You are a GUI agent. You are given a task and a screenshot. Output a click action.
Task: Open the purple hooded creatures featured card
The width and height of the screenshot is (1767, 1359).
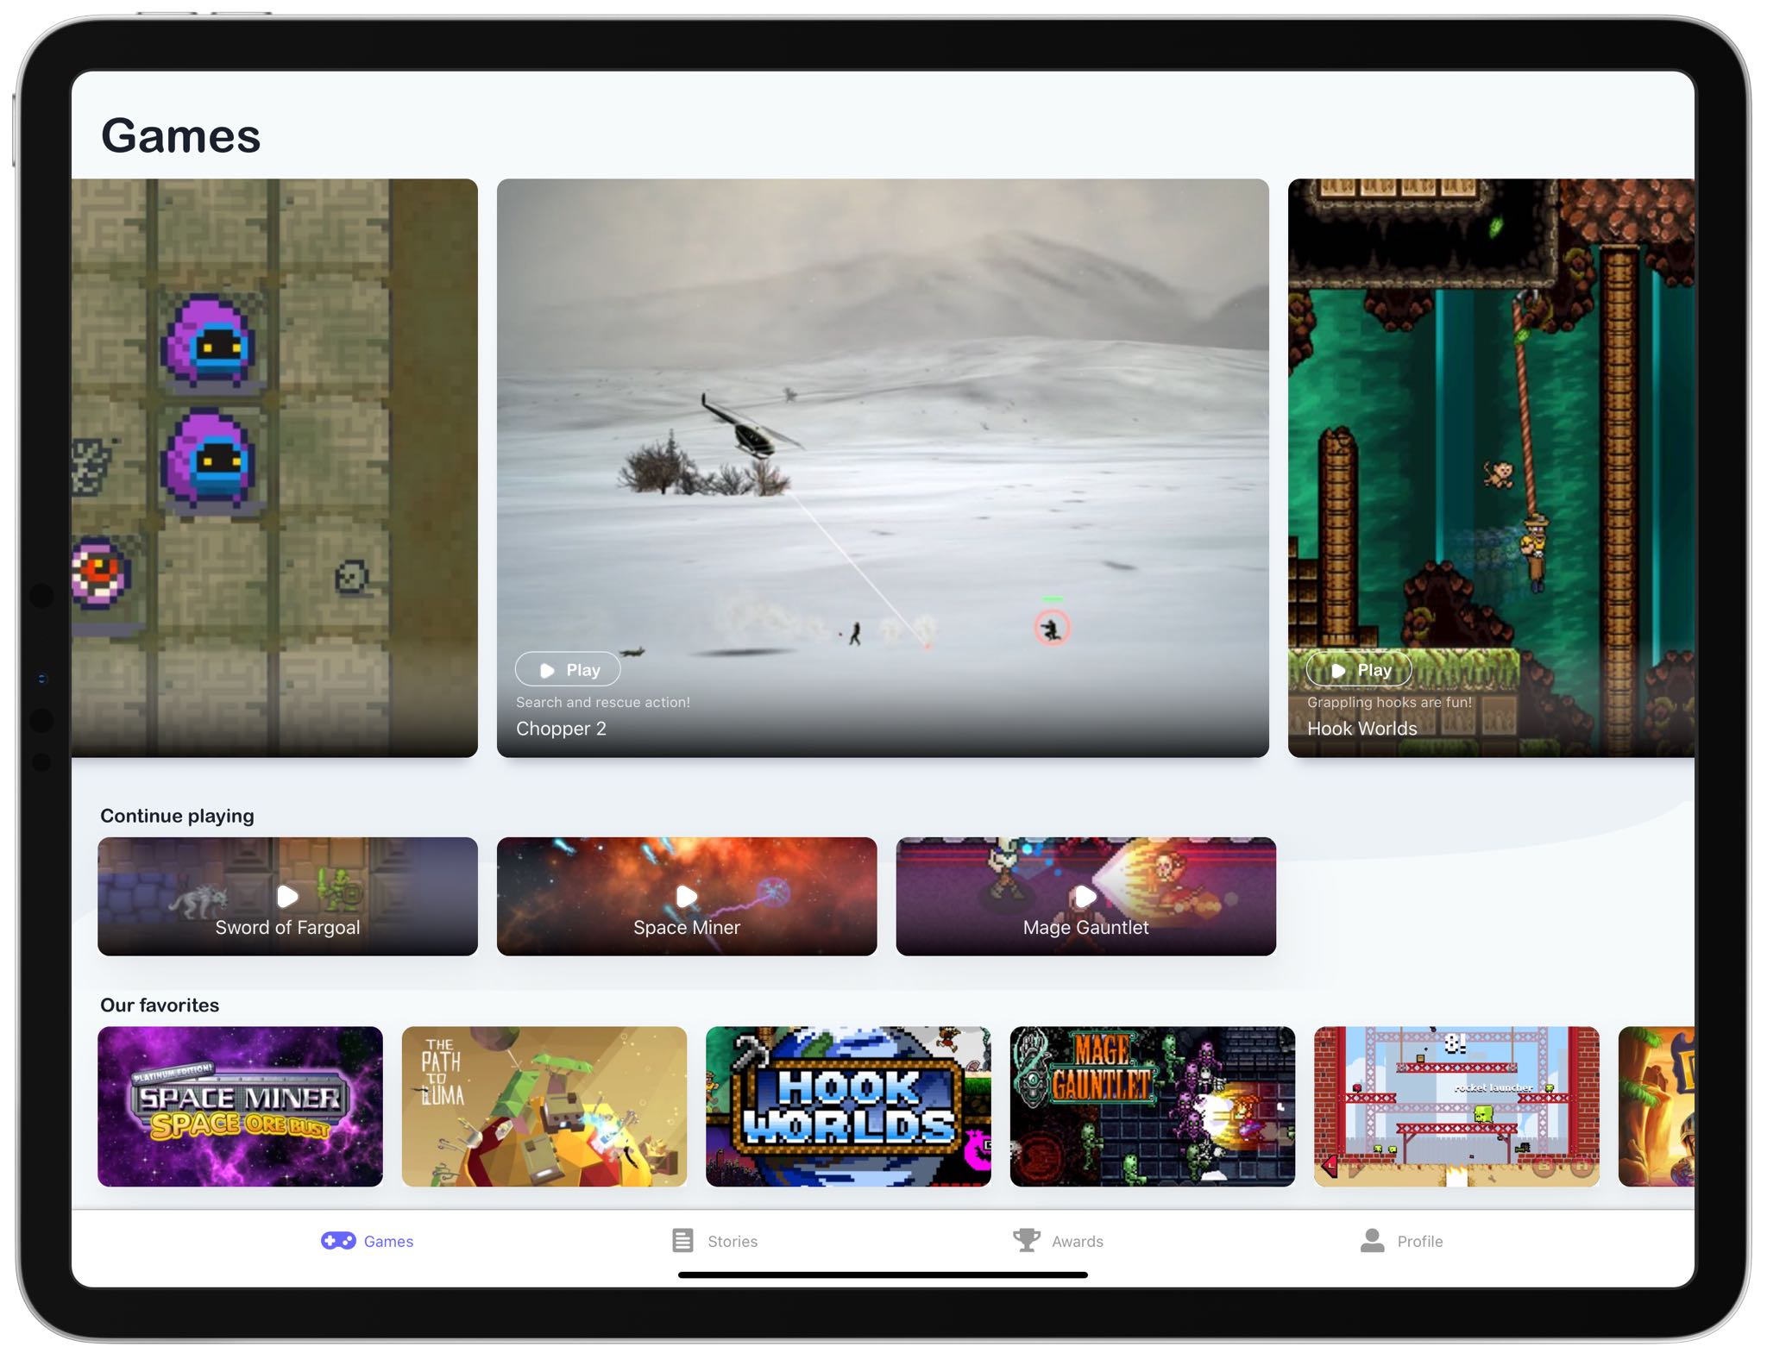click(x=274, y=467)
